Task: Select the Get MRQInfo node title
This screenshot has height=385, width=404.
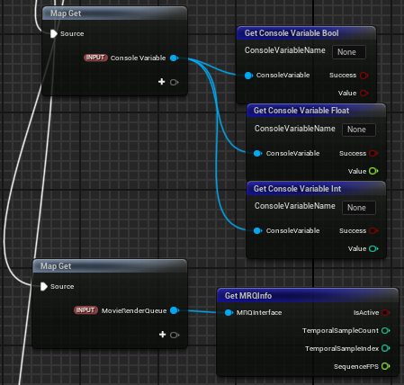Action: tap(248, 296)
